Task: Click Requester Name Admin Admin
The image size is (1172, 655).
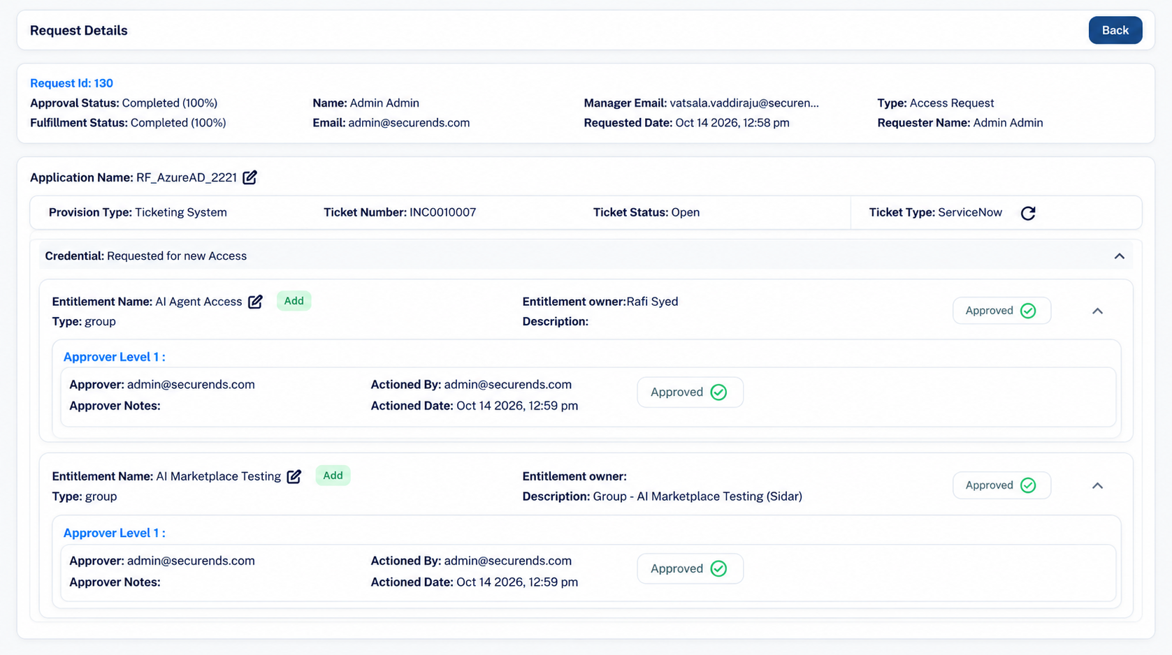Action: click(x=960, y=123)
